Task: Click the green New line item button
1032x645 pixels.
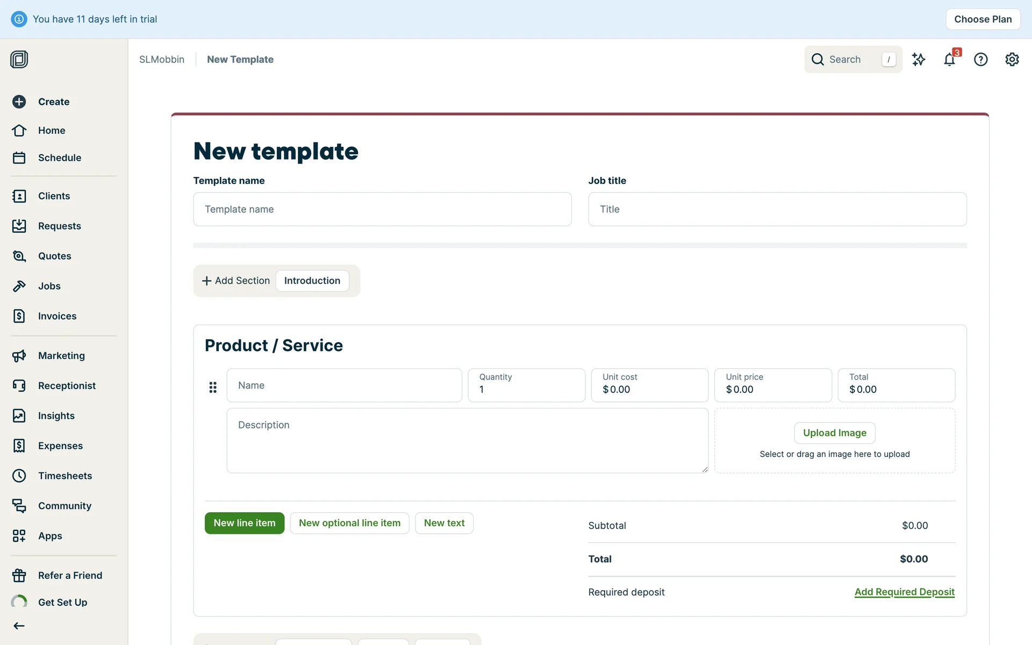Action: tap(244, 523)
